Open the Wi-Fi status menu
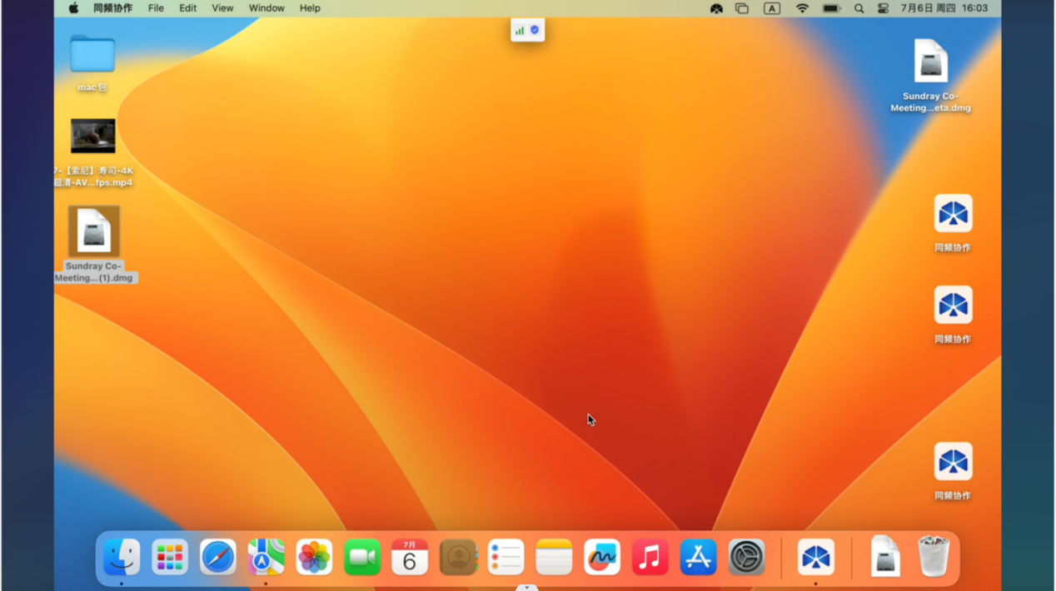This screenshot has height=591, width=1056. click(x=802, y=8)
